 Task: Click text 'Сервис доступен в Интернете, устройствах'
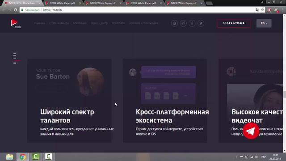169,129
